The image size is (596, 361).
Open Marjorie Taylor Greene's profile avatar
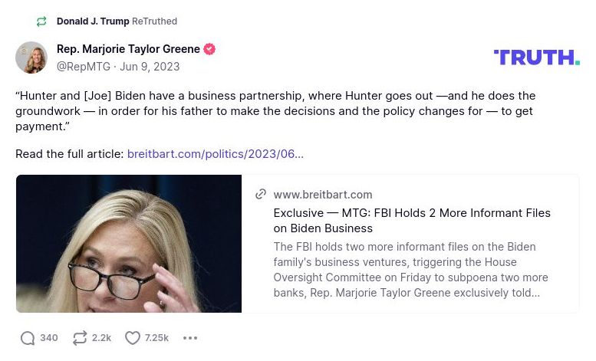click(31, 57)
